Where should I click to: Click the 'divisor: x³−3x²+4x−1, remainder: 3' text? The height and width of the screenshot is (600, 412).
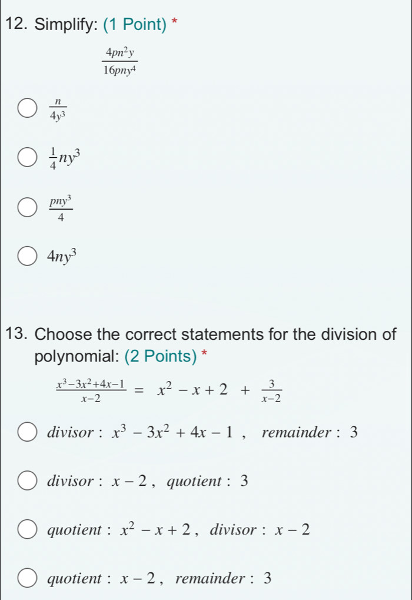coord(202,433)
